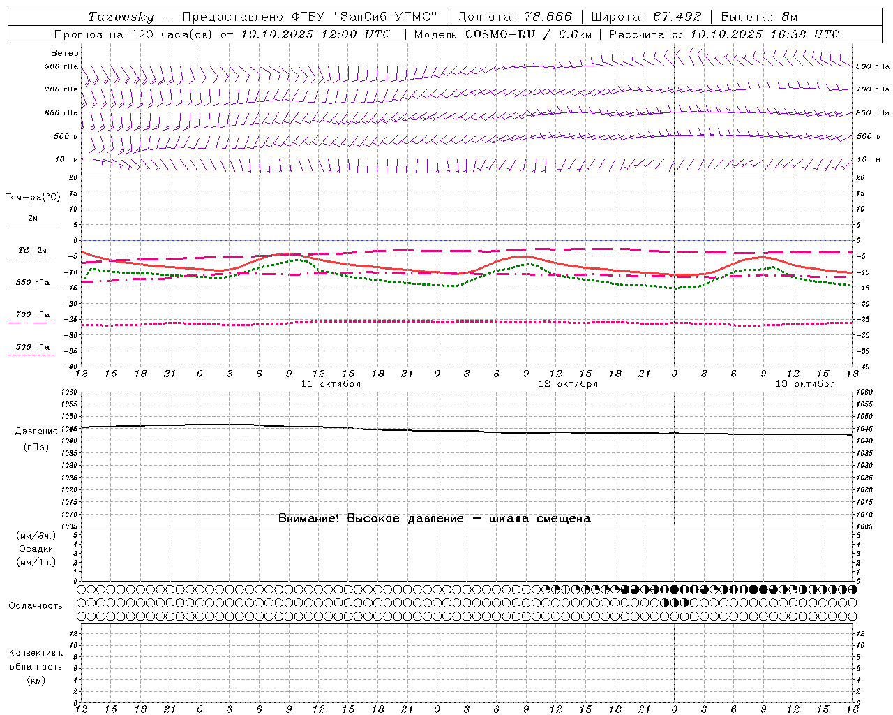Select the text "Предоставлено ФГБУ ЗапСиб УГМС"
893x715 pixels.
(x=310, y=17)
